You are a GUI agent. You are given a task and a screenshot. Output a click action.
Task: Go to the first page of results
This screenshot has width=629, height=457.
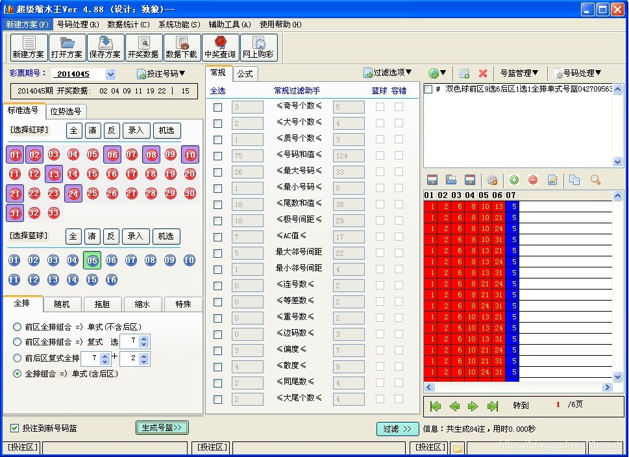[x=435, y=406]
